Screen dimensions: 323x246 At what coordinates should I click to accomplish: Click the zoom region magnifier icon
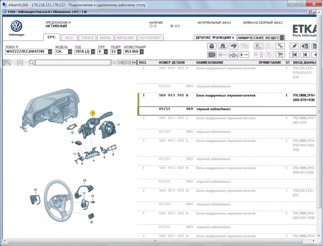[x=20, y=62]
